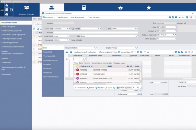Open the Récapitulatif section tab

click(x=48, y=52)
